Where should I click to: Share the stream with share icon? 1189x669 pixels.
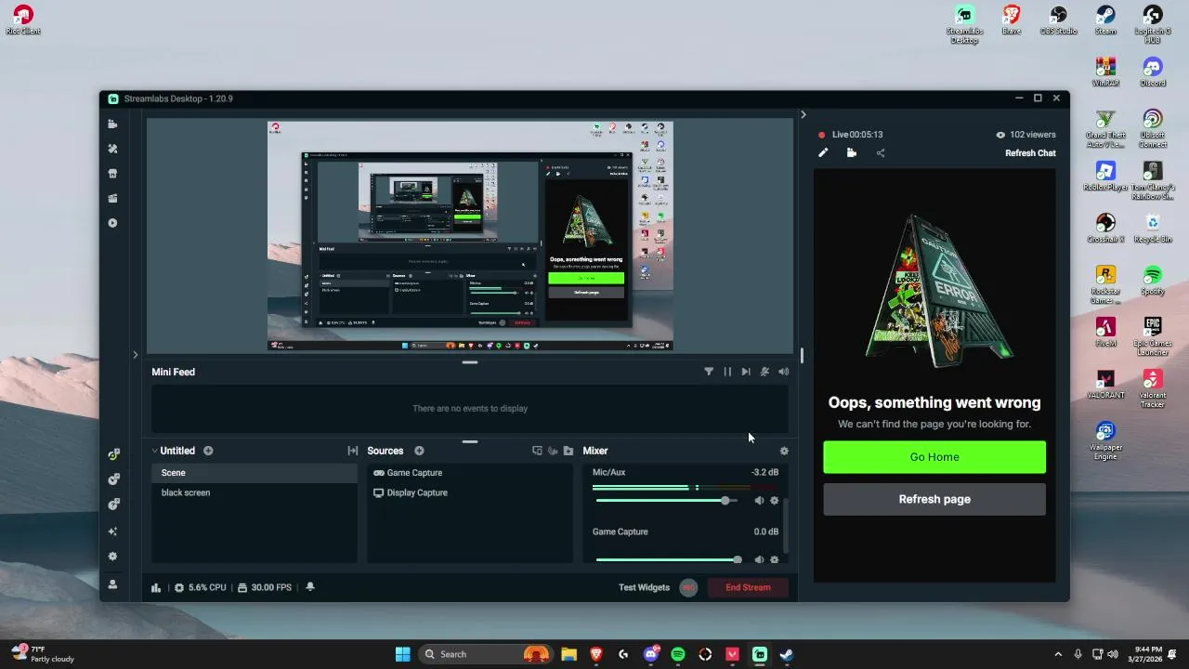pos(881,153)
